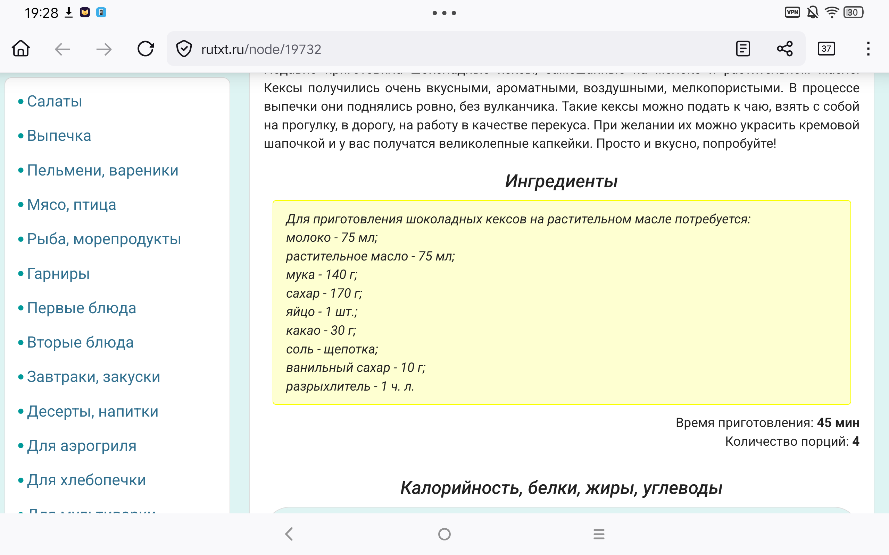This screenshot has width=889, height=555.
Task: Open Рыба, морепродукты category
Action: (104, 239)
